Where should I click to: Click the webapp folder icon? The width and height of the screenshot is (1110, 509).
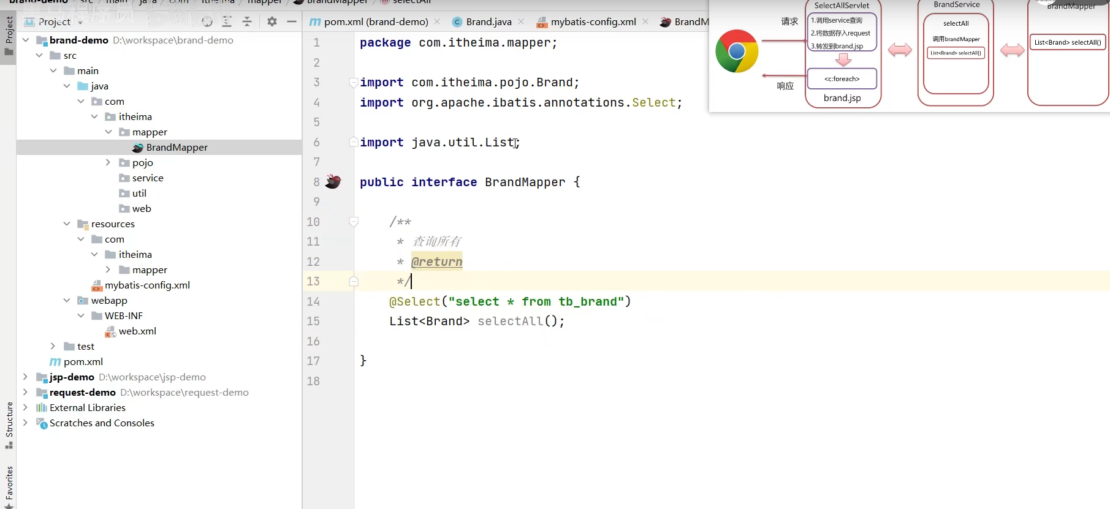pyautogui.click(x=83, y=300)
